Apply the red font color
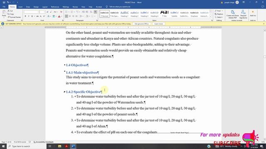 pos(59,16)
